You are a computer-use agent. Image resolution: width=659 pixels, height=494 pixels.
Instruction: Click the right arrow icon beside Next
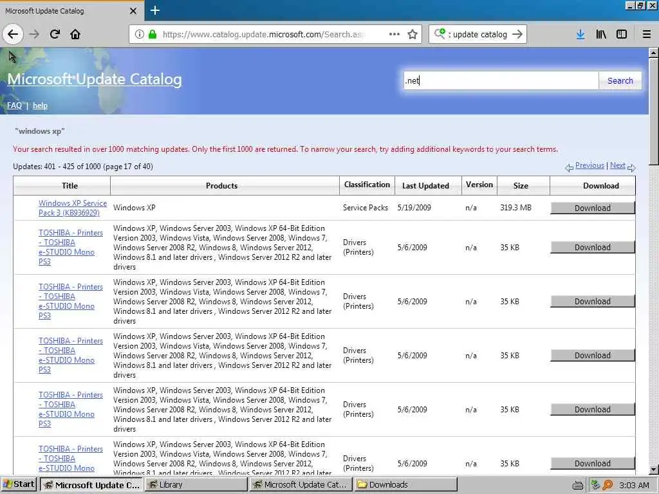631,168
